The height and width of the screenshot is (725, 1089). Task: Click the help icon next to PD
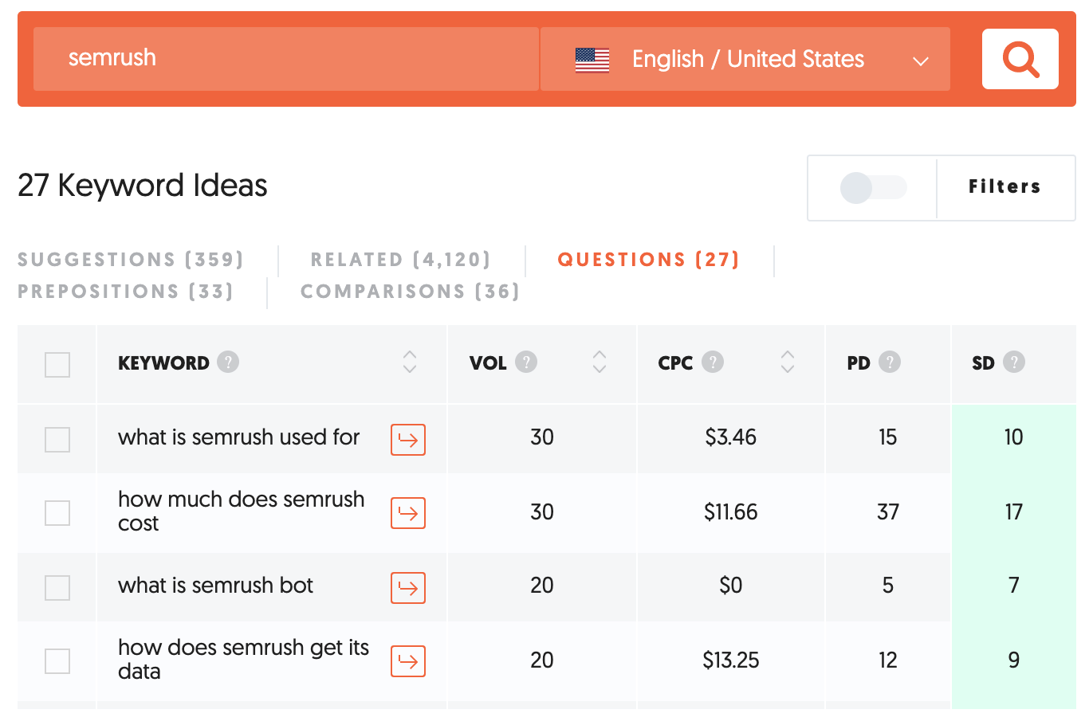pos(890,362)
